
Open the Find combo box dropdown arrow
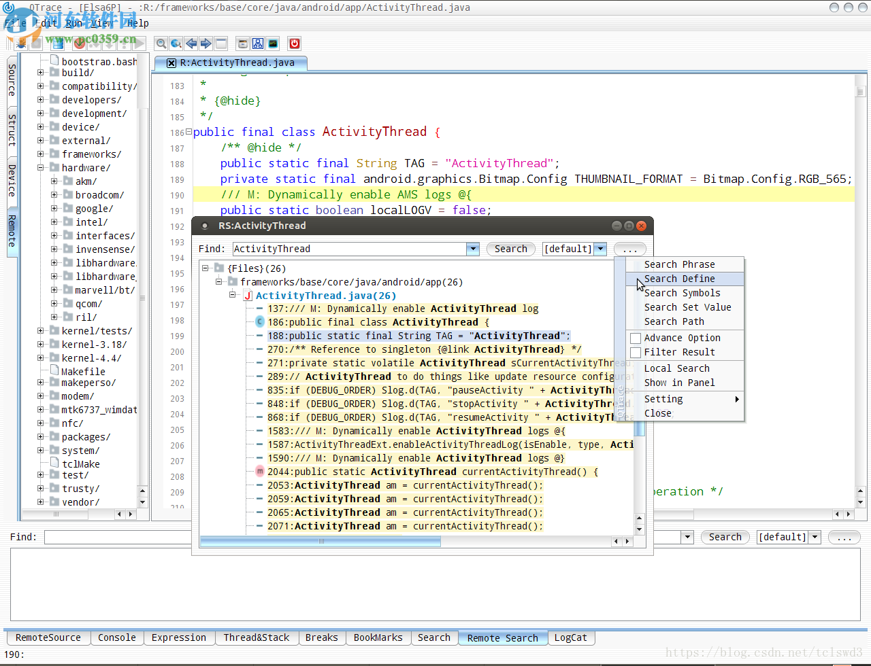click(472, 249)
